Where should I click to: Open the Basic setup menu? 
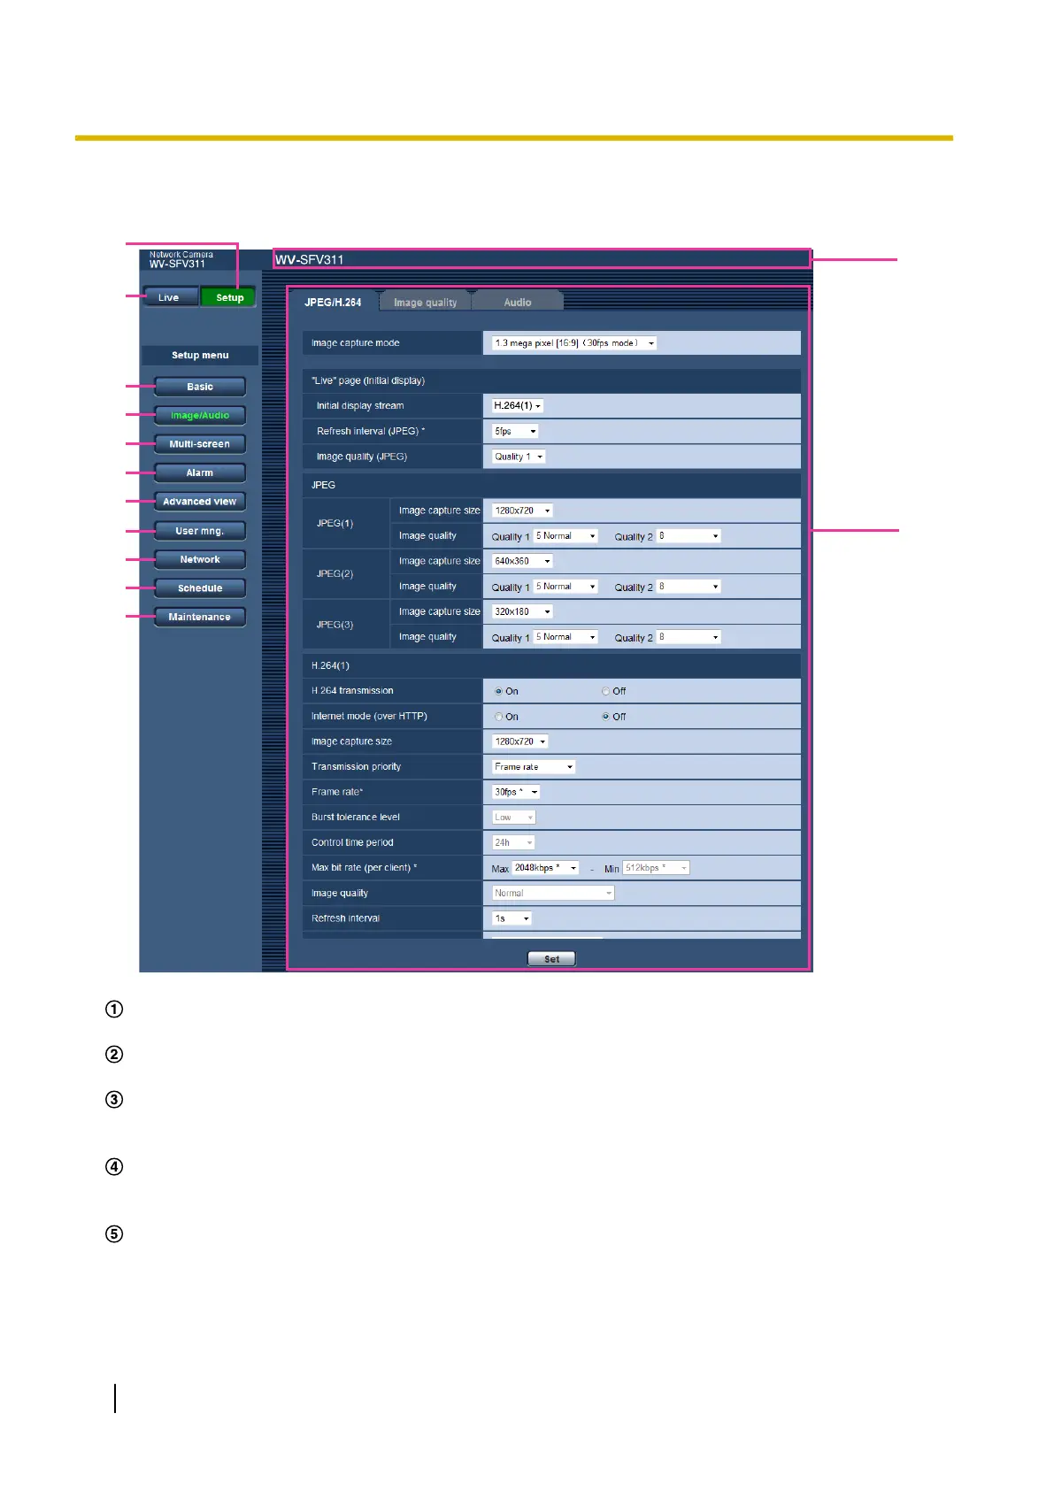200,387
